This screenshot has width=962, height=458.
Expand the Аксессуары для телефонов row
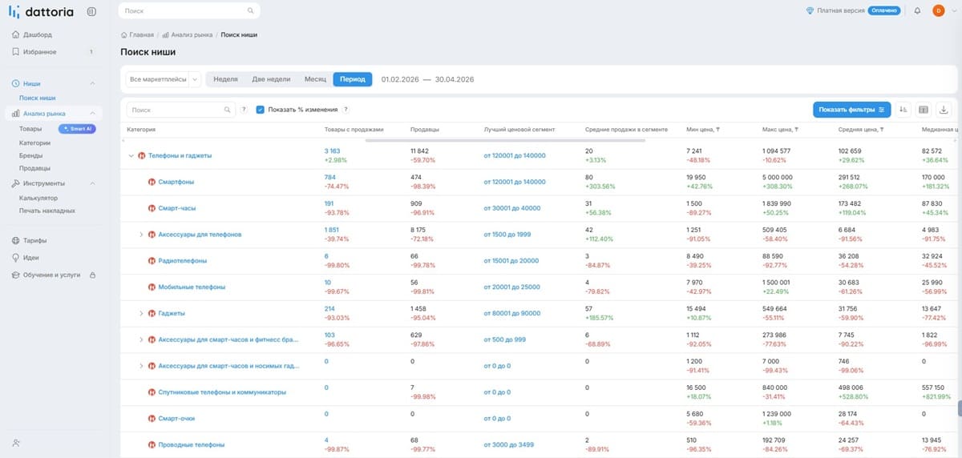tap(141, 235)
